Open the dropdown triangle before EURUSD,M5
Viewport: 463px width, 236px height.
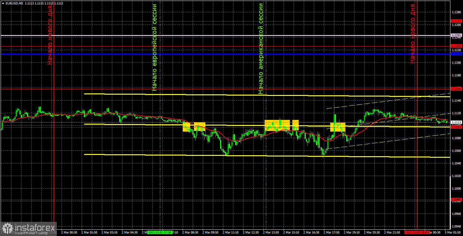click(3, 3)
